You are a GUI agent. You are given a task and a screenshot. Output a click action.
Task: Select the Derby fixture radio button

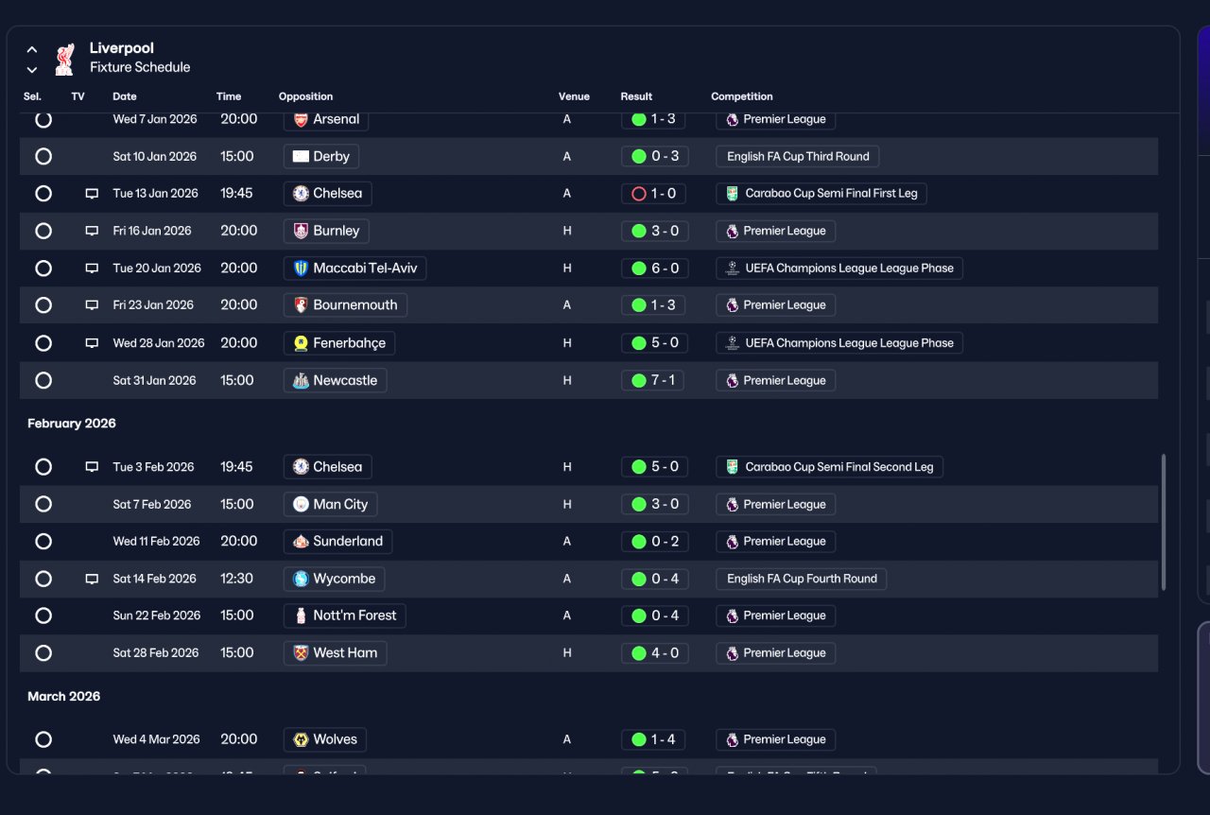[x=43, y=156]
